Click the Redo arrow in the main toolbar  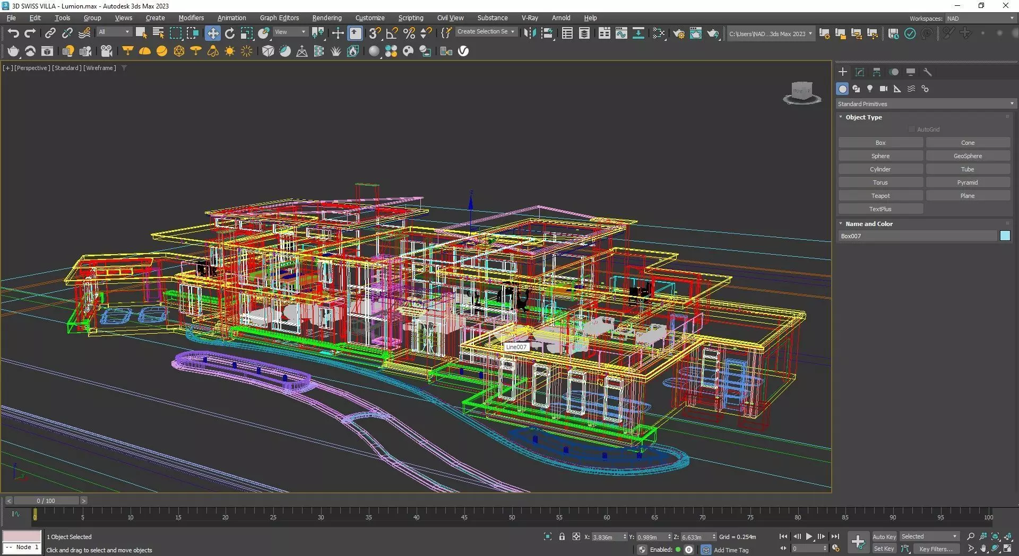pyautogui.click(x=30, y=33)
